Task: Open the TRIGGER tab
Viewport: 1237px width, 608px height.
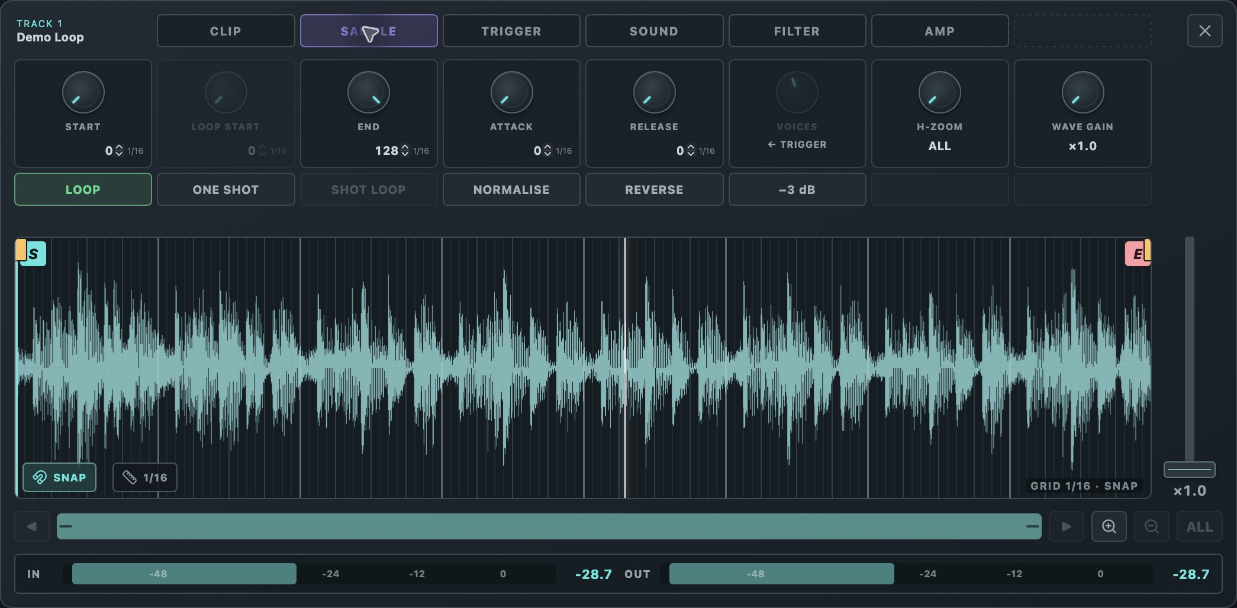Action: (x=511, y=31)
